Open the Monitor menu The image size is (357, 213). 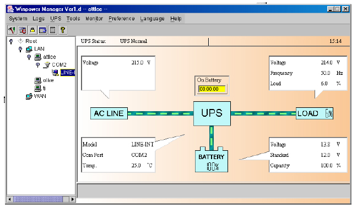[x=94, y=18]
